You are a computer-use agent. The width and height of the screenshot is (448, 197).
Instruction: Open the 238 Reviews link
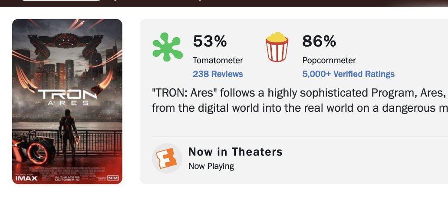[x=218, y=74]
